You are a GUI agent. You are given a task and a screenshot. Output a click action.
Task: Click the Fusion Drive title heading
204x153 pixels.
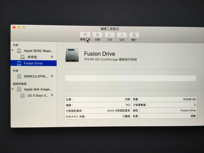pos(99,54)
